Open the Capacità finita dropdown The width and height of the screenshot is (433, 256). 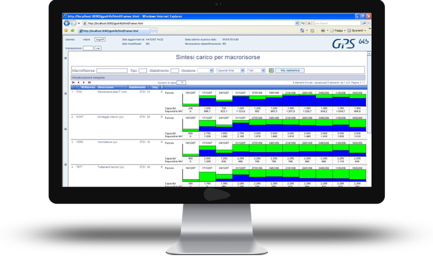pyautogui.click(x=230, y=70)
